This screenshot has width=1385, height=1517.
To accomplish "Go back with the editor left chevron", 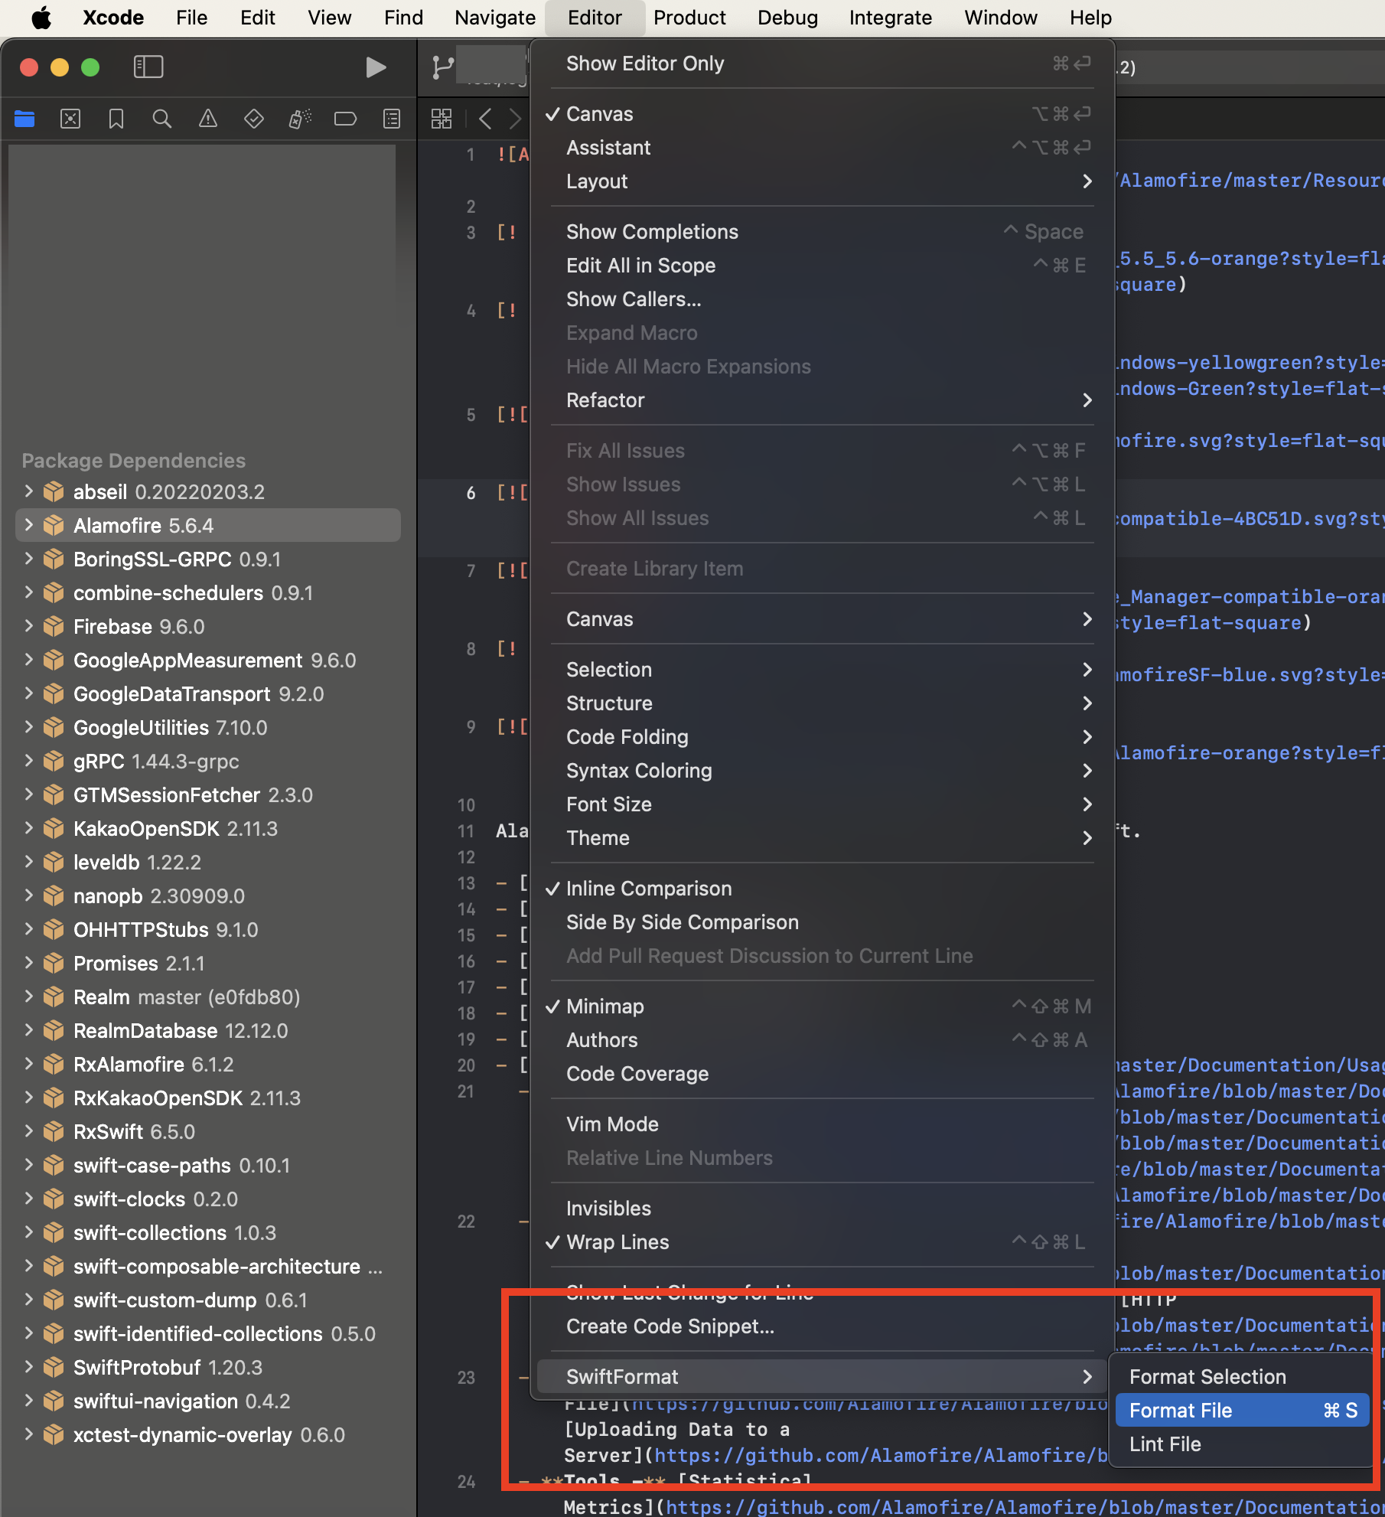I will point(485,119).
